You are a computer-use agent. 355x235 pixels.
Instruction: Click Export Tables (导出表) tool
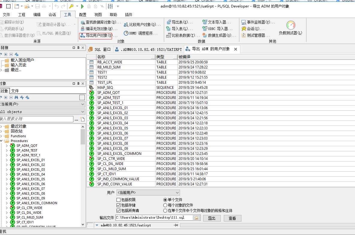point(179,22)
